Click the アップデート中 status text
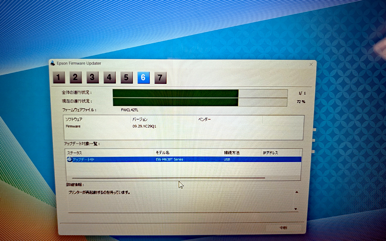386x241 pixels. (83, 160)
